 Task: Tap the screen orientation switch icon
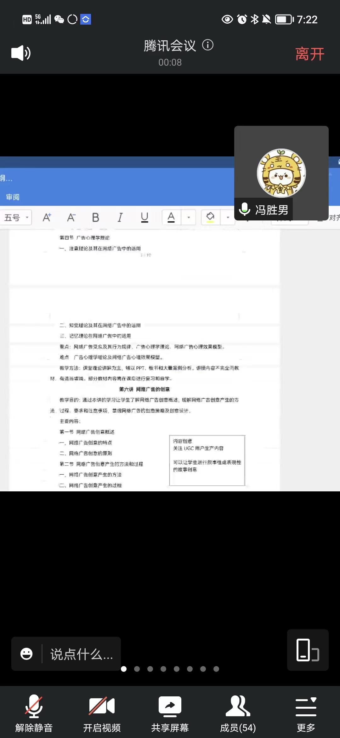pyautogui.click(x=308, y=650)
